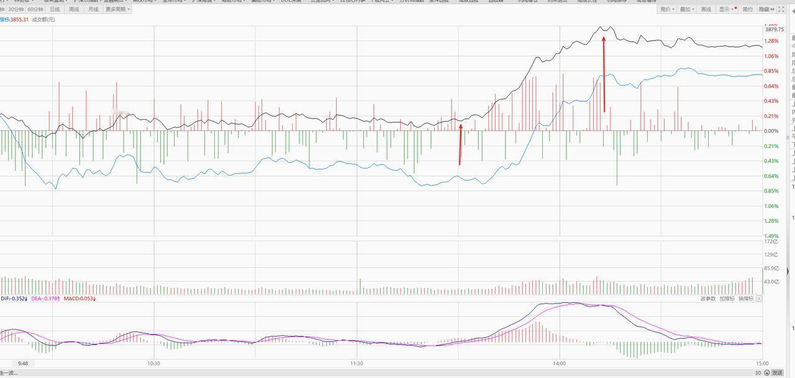This screenshot has width=795, height=378.
Task: Open the 竞价 dropdown
Action: click(x=666, y=9)
